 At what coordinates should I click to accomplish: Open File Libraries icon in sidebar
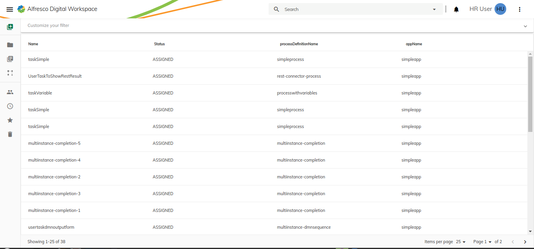tap(10, 59)
